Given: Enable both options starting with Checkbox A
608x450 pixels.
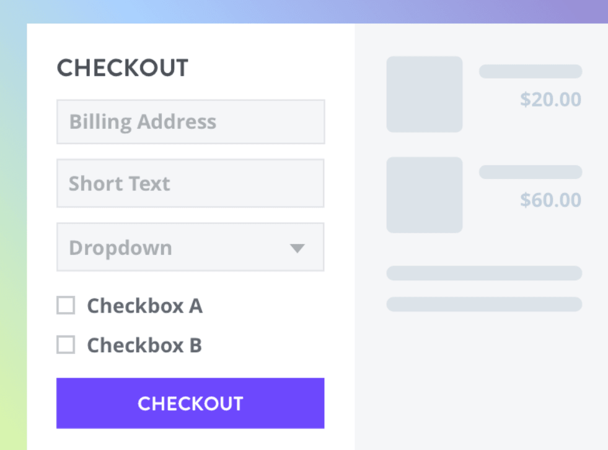Looking at the screenshot, I should [65, 305].
